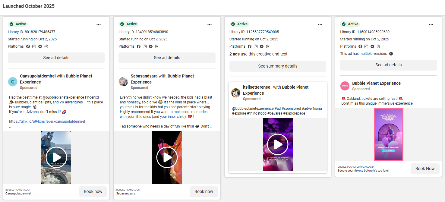This screenshot has height=202, width=445.
Task: Click Instagram platform icon for Library ID 1125537779549005
Action: [256, 46]
